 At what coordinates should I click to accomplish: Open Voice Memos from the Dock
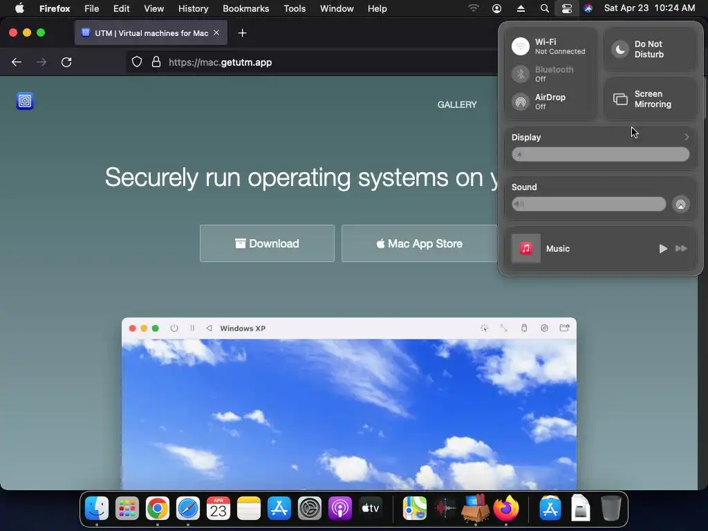pos(445,508)
